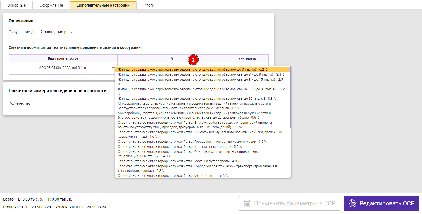Screen dimensions: 422x214
Task: Choose buildings up to 3 тыс. м3 - 6.2 %
Action: pyautogui.click(x=192, y=70)
